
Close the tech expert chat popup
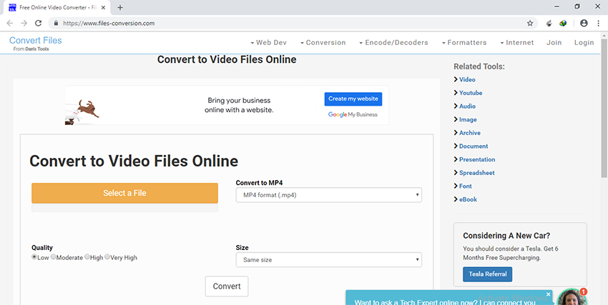tap(549, 294)
